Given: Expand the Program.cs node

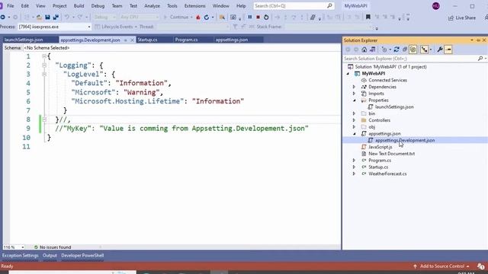Looking at the screenshot, I should pos(354,161).
